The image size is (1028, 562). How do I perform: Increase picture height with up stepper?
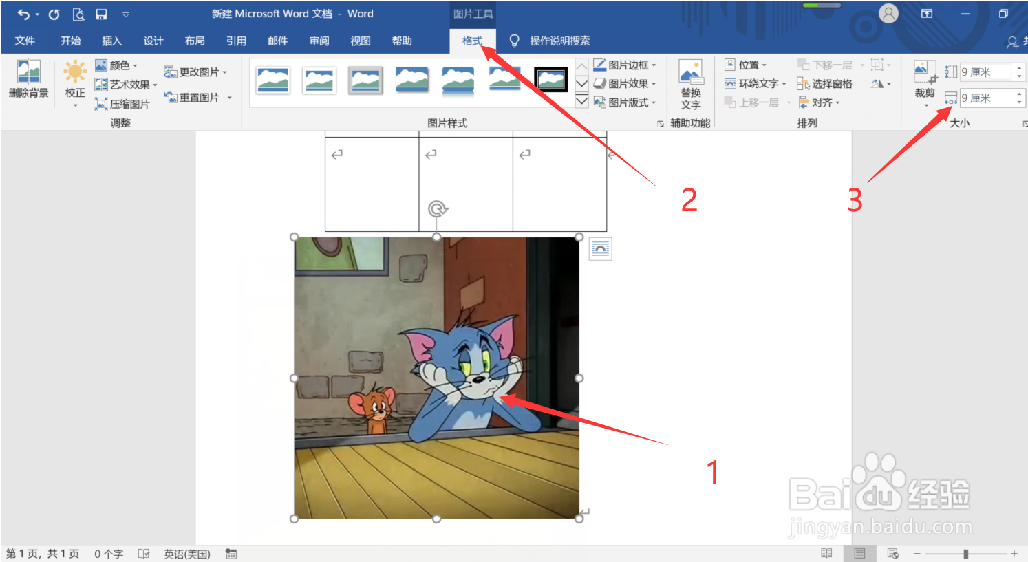coord(1019,68)
